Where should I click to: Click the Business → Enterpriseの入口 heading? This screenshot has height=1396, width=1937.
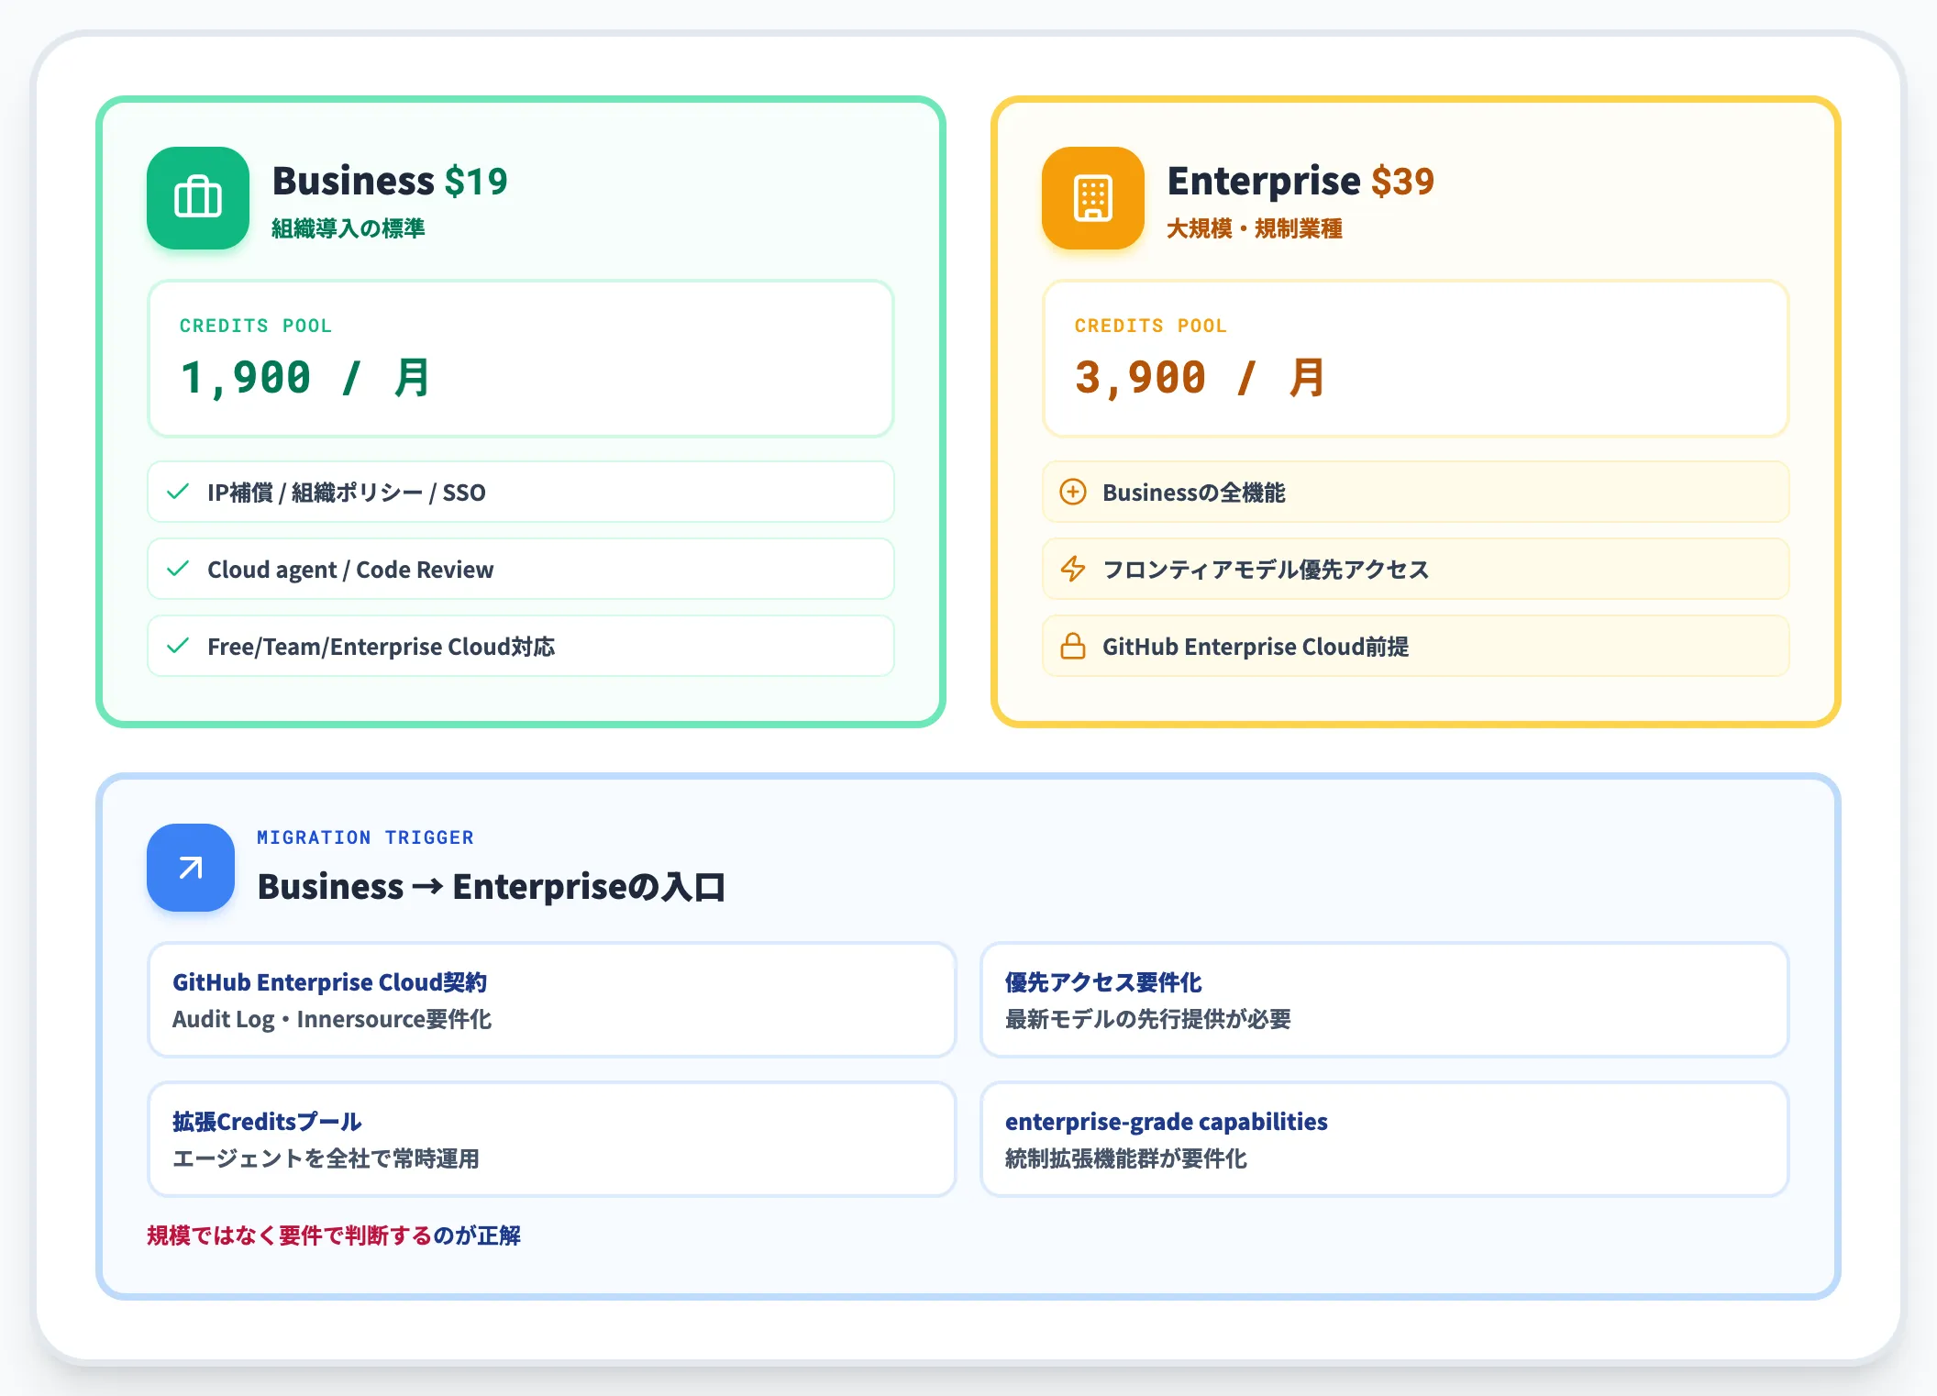pyautogui.click(x=492, y=887)
